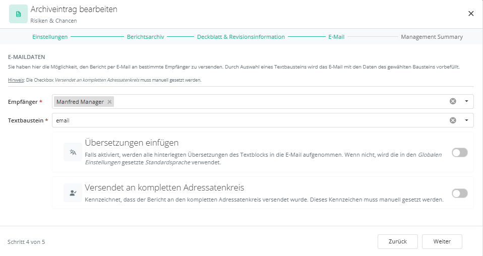Jump to Management Summary step
483x256 pixels.
point(432,37)
